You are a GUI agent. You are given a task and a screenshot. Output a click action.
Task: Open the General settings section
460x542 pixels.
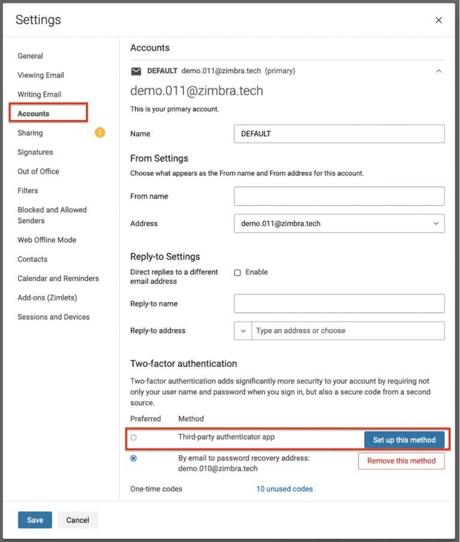tap(30, 56)
